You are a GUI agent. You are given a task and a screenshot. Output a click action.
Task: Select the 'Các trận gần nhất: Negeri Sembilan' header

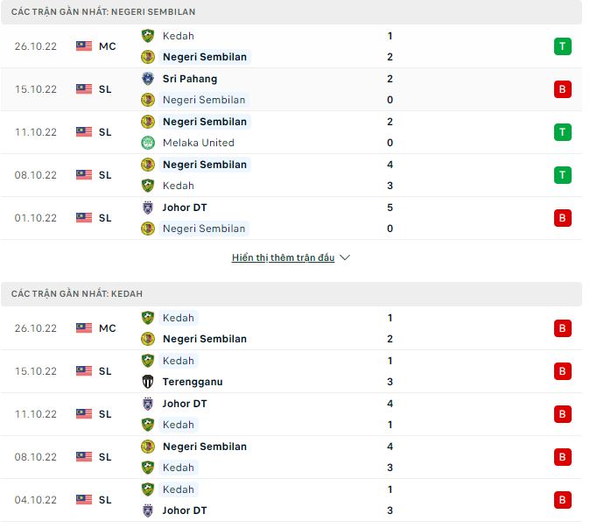tap(103, 12)
